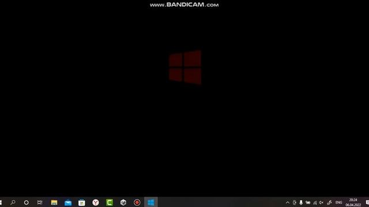Open the Mail app on the taskbar
Image resolution: width=369 pixels, height=207 pixels.
[x=68, y=202]
